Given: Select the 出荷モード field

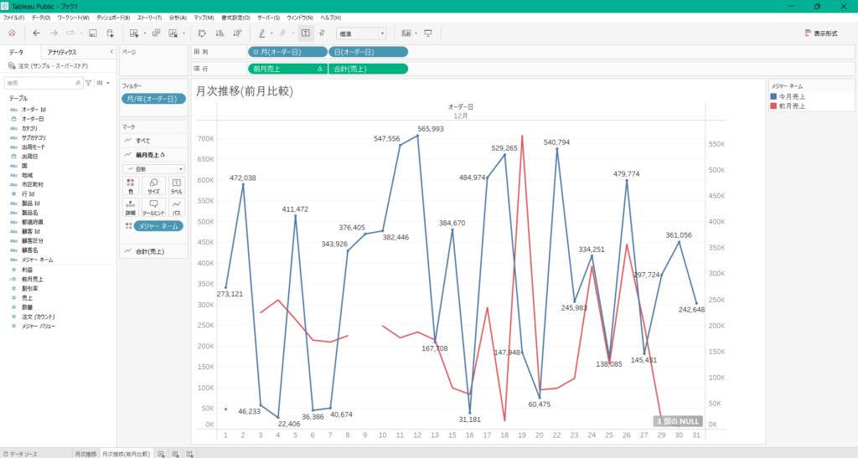Looking at the screenshot, I should click(x=34, y=147).
